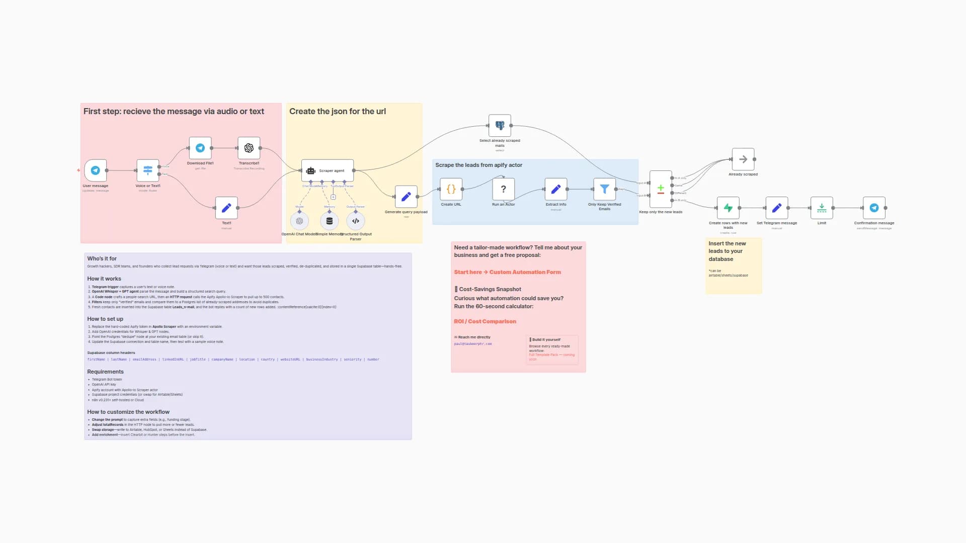Screen dimensions: 966x543
Task: Click the Select already scraped mails Postgres node
Action: point(500,125)
